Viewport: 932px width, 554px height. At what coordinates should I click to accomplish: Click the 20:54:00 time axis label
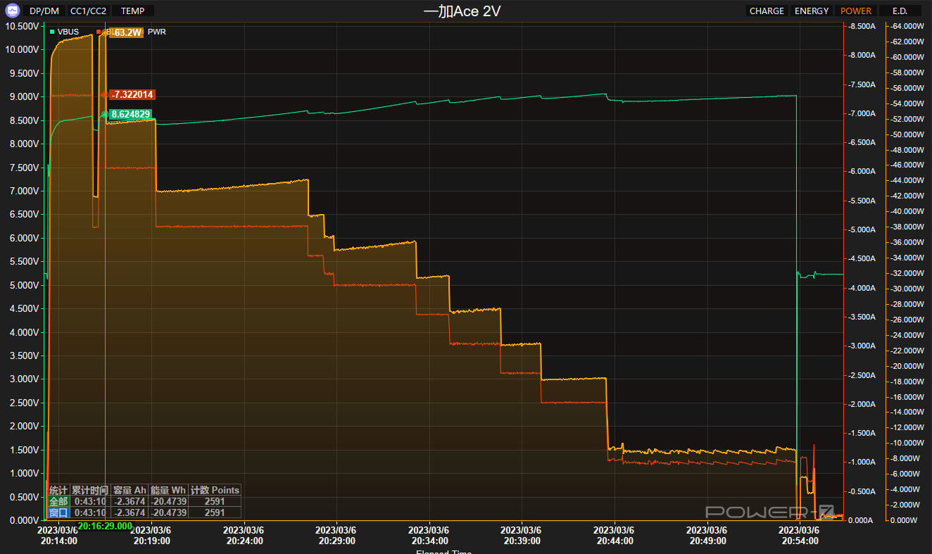pyautogui.click(x=800, y=541)
